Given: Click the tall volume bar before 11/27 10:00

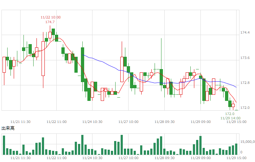Looking at the screenshot, I should [x=122, y=145].
